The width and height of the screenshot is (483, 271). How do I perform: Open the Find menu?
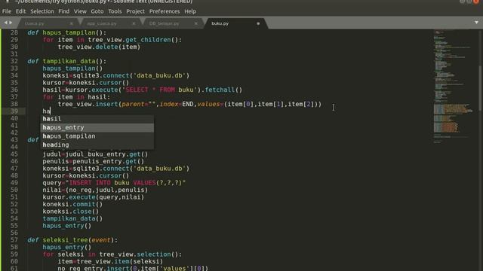coord(63,11)
